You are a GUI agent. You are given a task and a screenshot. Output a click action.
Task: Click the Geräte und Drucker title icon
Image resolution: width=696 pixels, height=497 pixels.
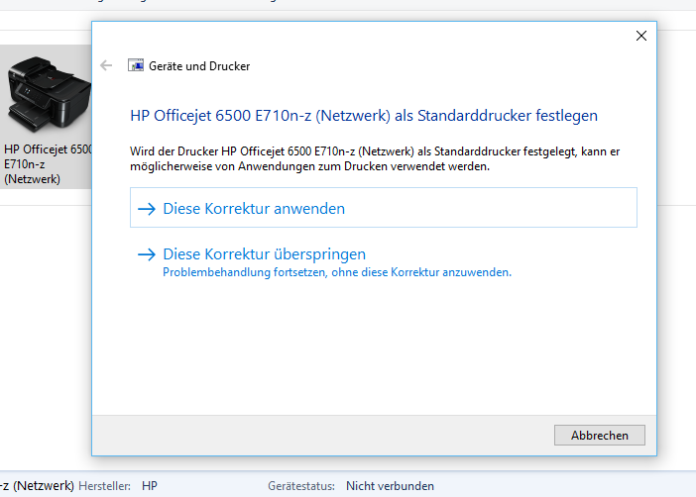pos(136,65)
